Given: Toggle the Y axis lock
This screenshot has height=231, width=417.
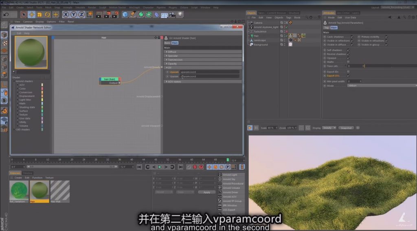Looking at the screenshot, I should [x=74, y=15].
